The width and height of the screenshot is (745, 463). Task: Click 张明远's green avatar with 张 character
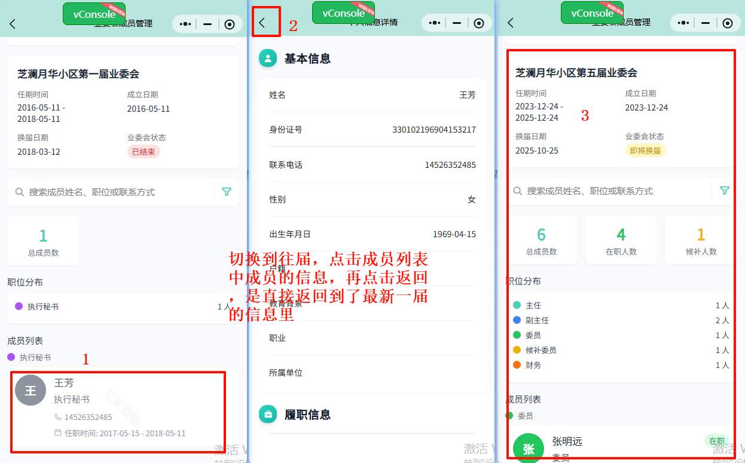529,447
